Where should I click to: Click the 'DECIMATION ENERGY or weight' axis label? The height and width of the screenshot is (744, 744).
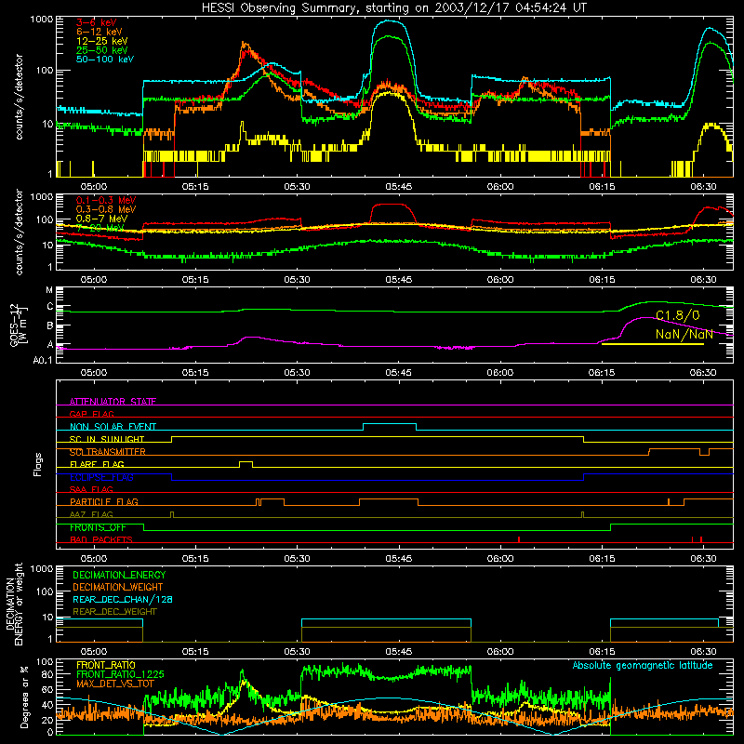coord(14,604)
